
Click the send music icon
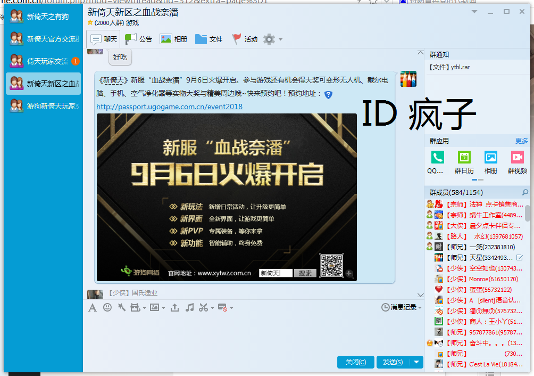[189, 308]
